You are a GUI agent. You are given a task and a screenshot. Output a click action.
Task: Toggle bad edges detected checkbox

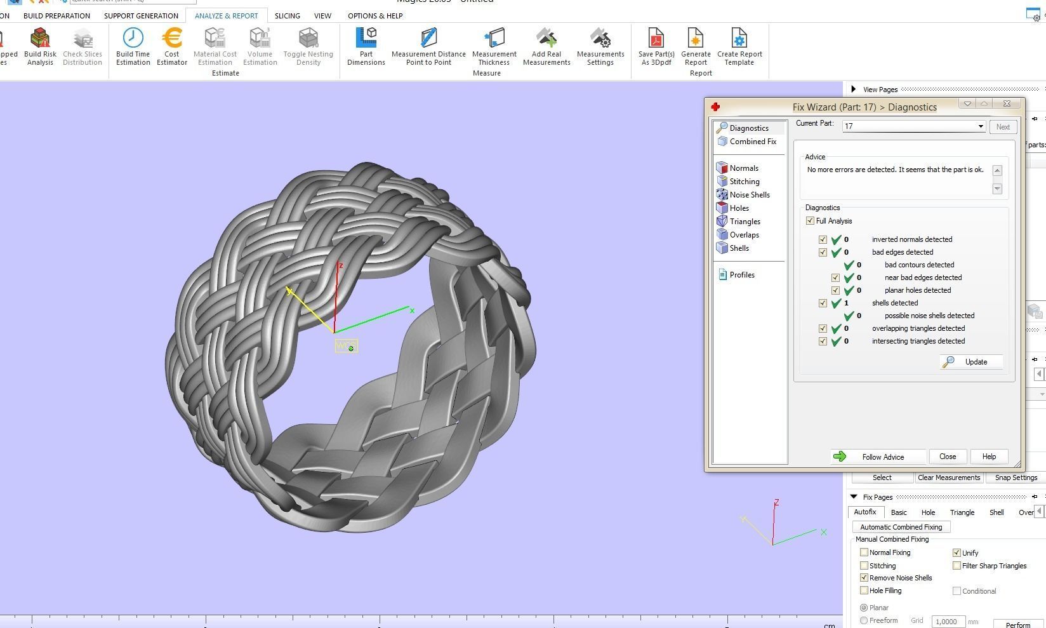tap(823, 252)
